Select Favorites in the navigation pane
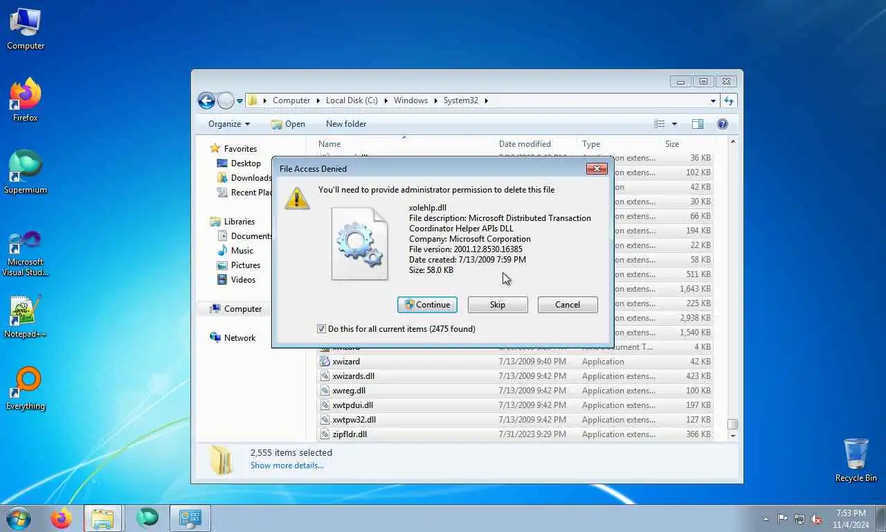 pyautogui.click(x=240, y=149)
